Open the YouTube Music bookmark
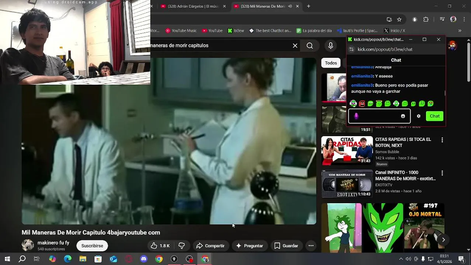This screenshot has height=265, width=471. point(181,31)
